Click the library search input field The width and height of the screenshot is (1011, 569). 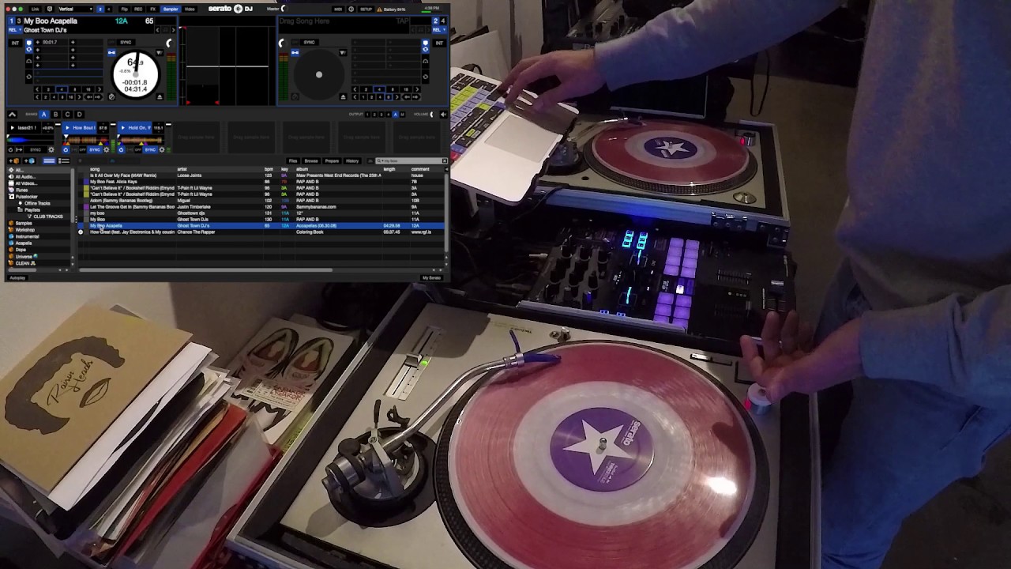tap(412, 160)
